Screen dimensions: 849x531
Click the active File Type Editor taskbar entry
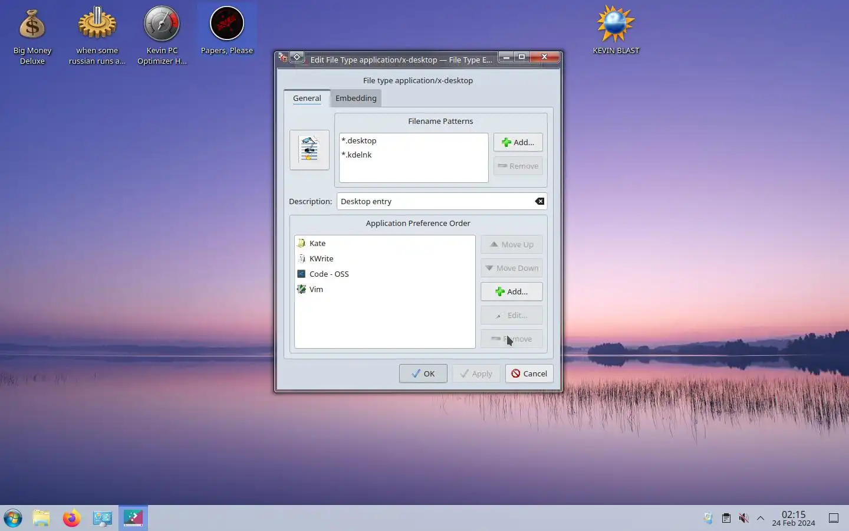click(133, 518)
